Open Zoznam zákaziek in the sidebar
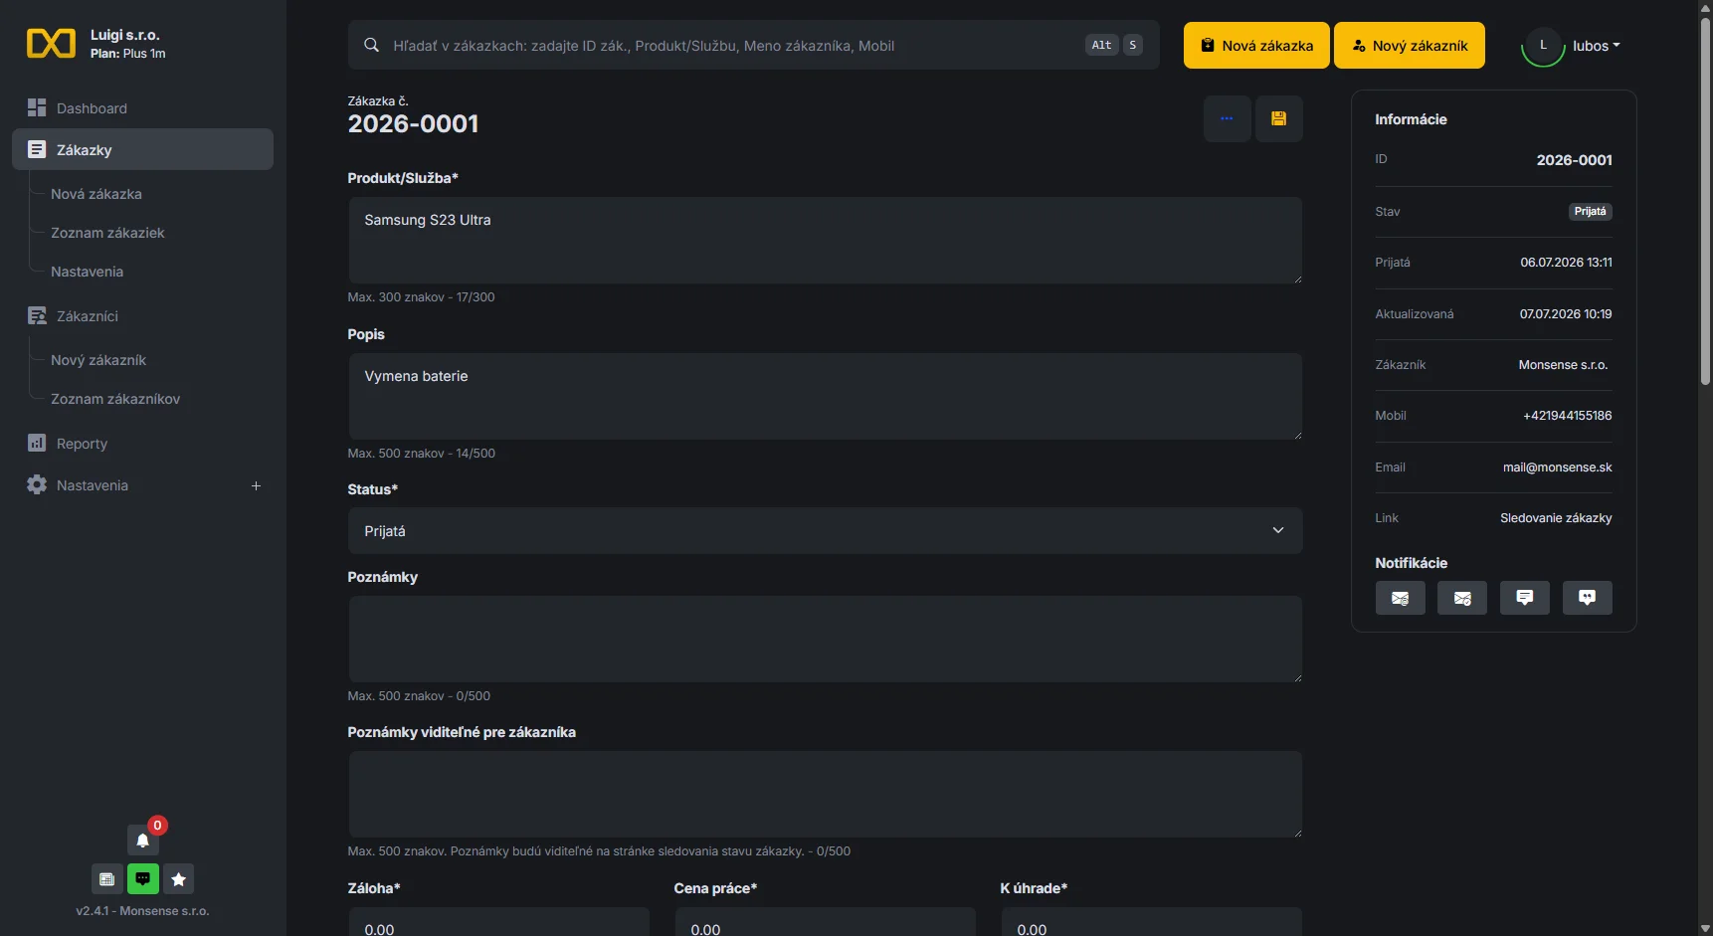 107,233
